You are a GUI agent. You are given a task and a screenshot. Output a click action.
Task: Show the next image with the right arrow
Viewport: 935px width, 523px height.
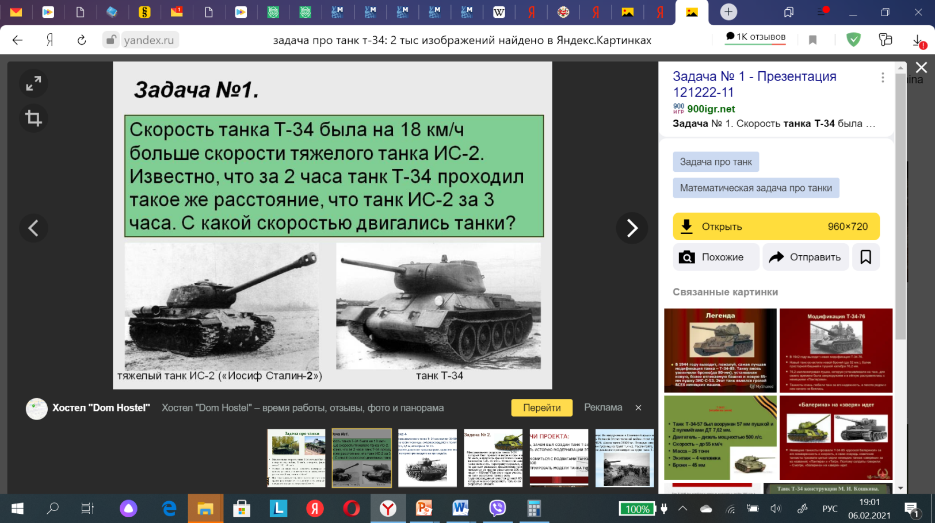pos(632,228)
